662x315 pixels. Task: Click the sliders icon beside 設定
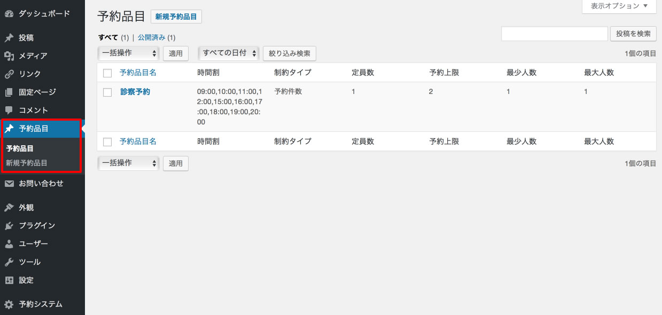tap(9, 280)
